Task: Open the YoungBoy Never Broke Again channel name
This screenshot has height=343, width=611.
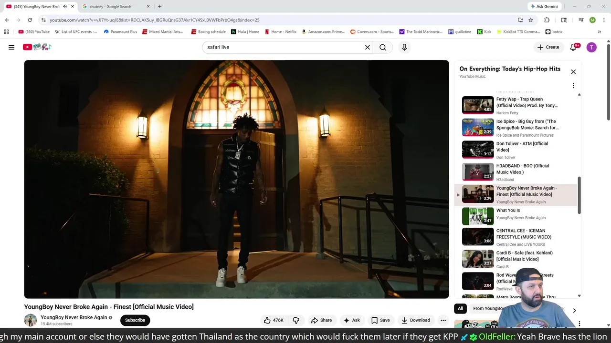Action: click(74, 317)
